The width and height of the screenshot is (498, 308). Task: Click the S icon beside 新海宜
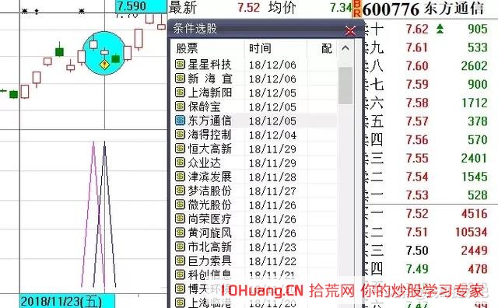180,79
